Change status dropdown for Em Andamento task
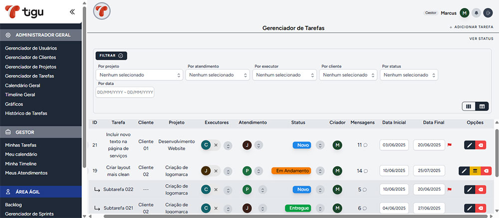Viewport: 499px width, 218px height. (320, 171)
